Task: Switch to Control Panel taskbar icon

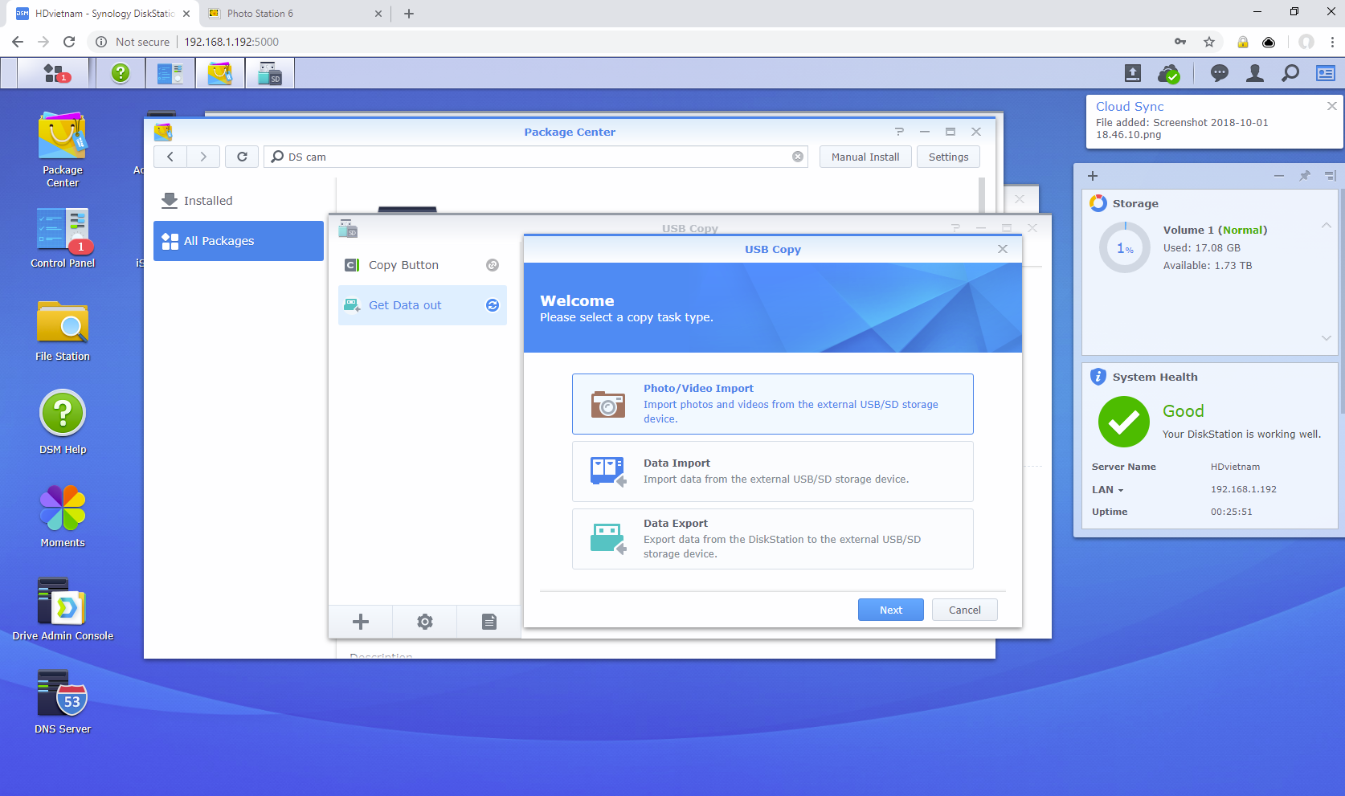Action: (x=170, y=73)
